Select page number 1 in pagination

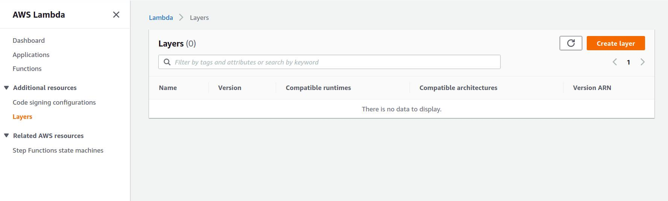tap(628, 62)
